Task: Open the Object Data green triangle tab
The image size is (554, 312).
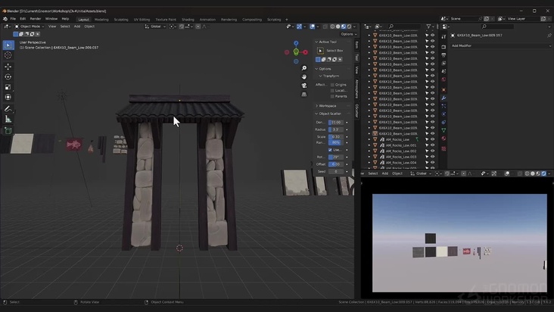Action: [x=444, y=130]
